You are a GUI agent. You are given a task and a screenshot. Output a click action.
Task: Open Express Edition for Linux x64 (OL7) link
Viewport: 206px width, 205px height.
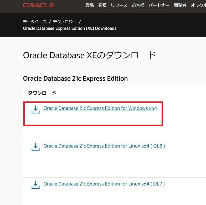[104, 184]
